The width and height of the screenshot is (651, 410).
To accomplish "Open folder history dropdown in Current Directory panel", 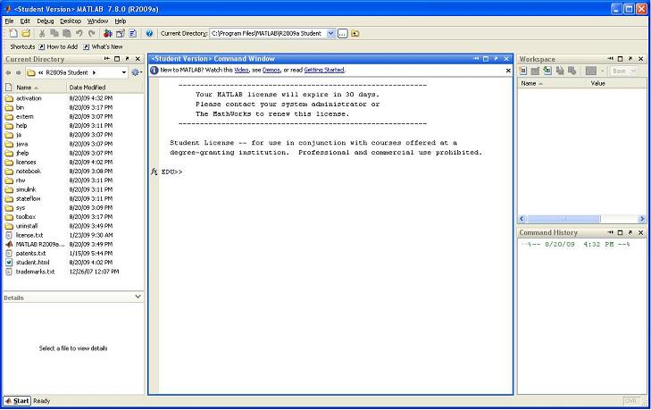I will coord(124,72).
